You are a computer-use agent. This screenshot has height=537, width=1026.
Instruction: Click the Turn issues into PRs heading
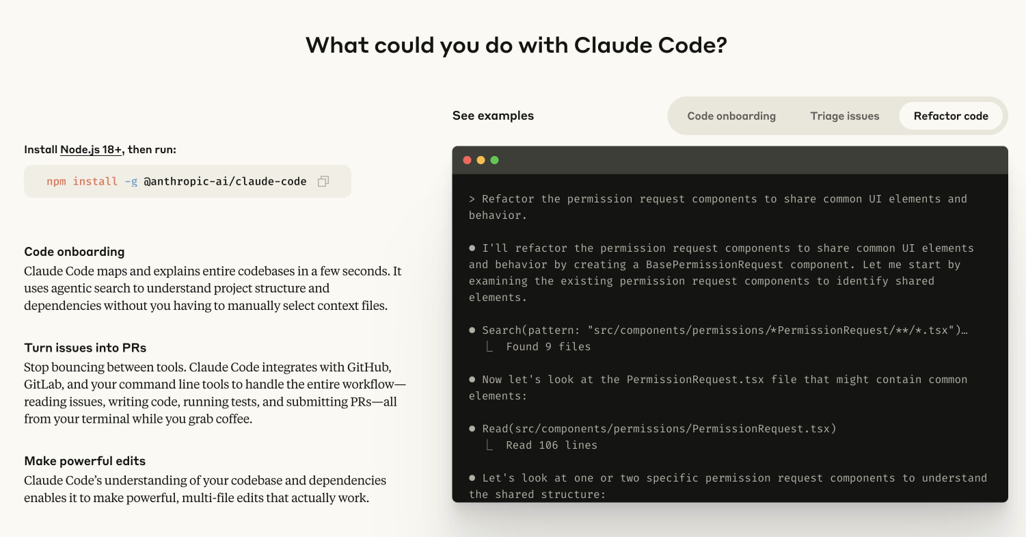coord(85,348)
